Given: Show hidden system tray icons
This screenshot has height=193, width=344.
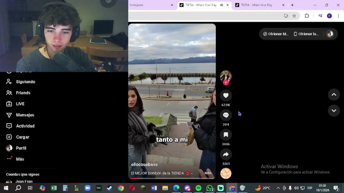Looking at the screenshot, I should point(278,188).
